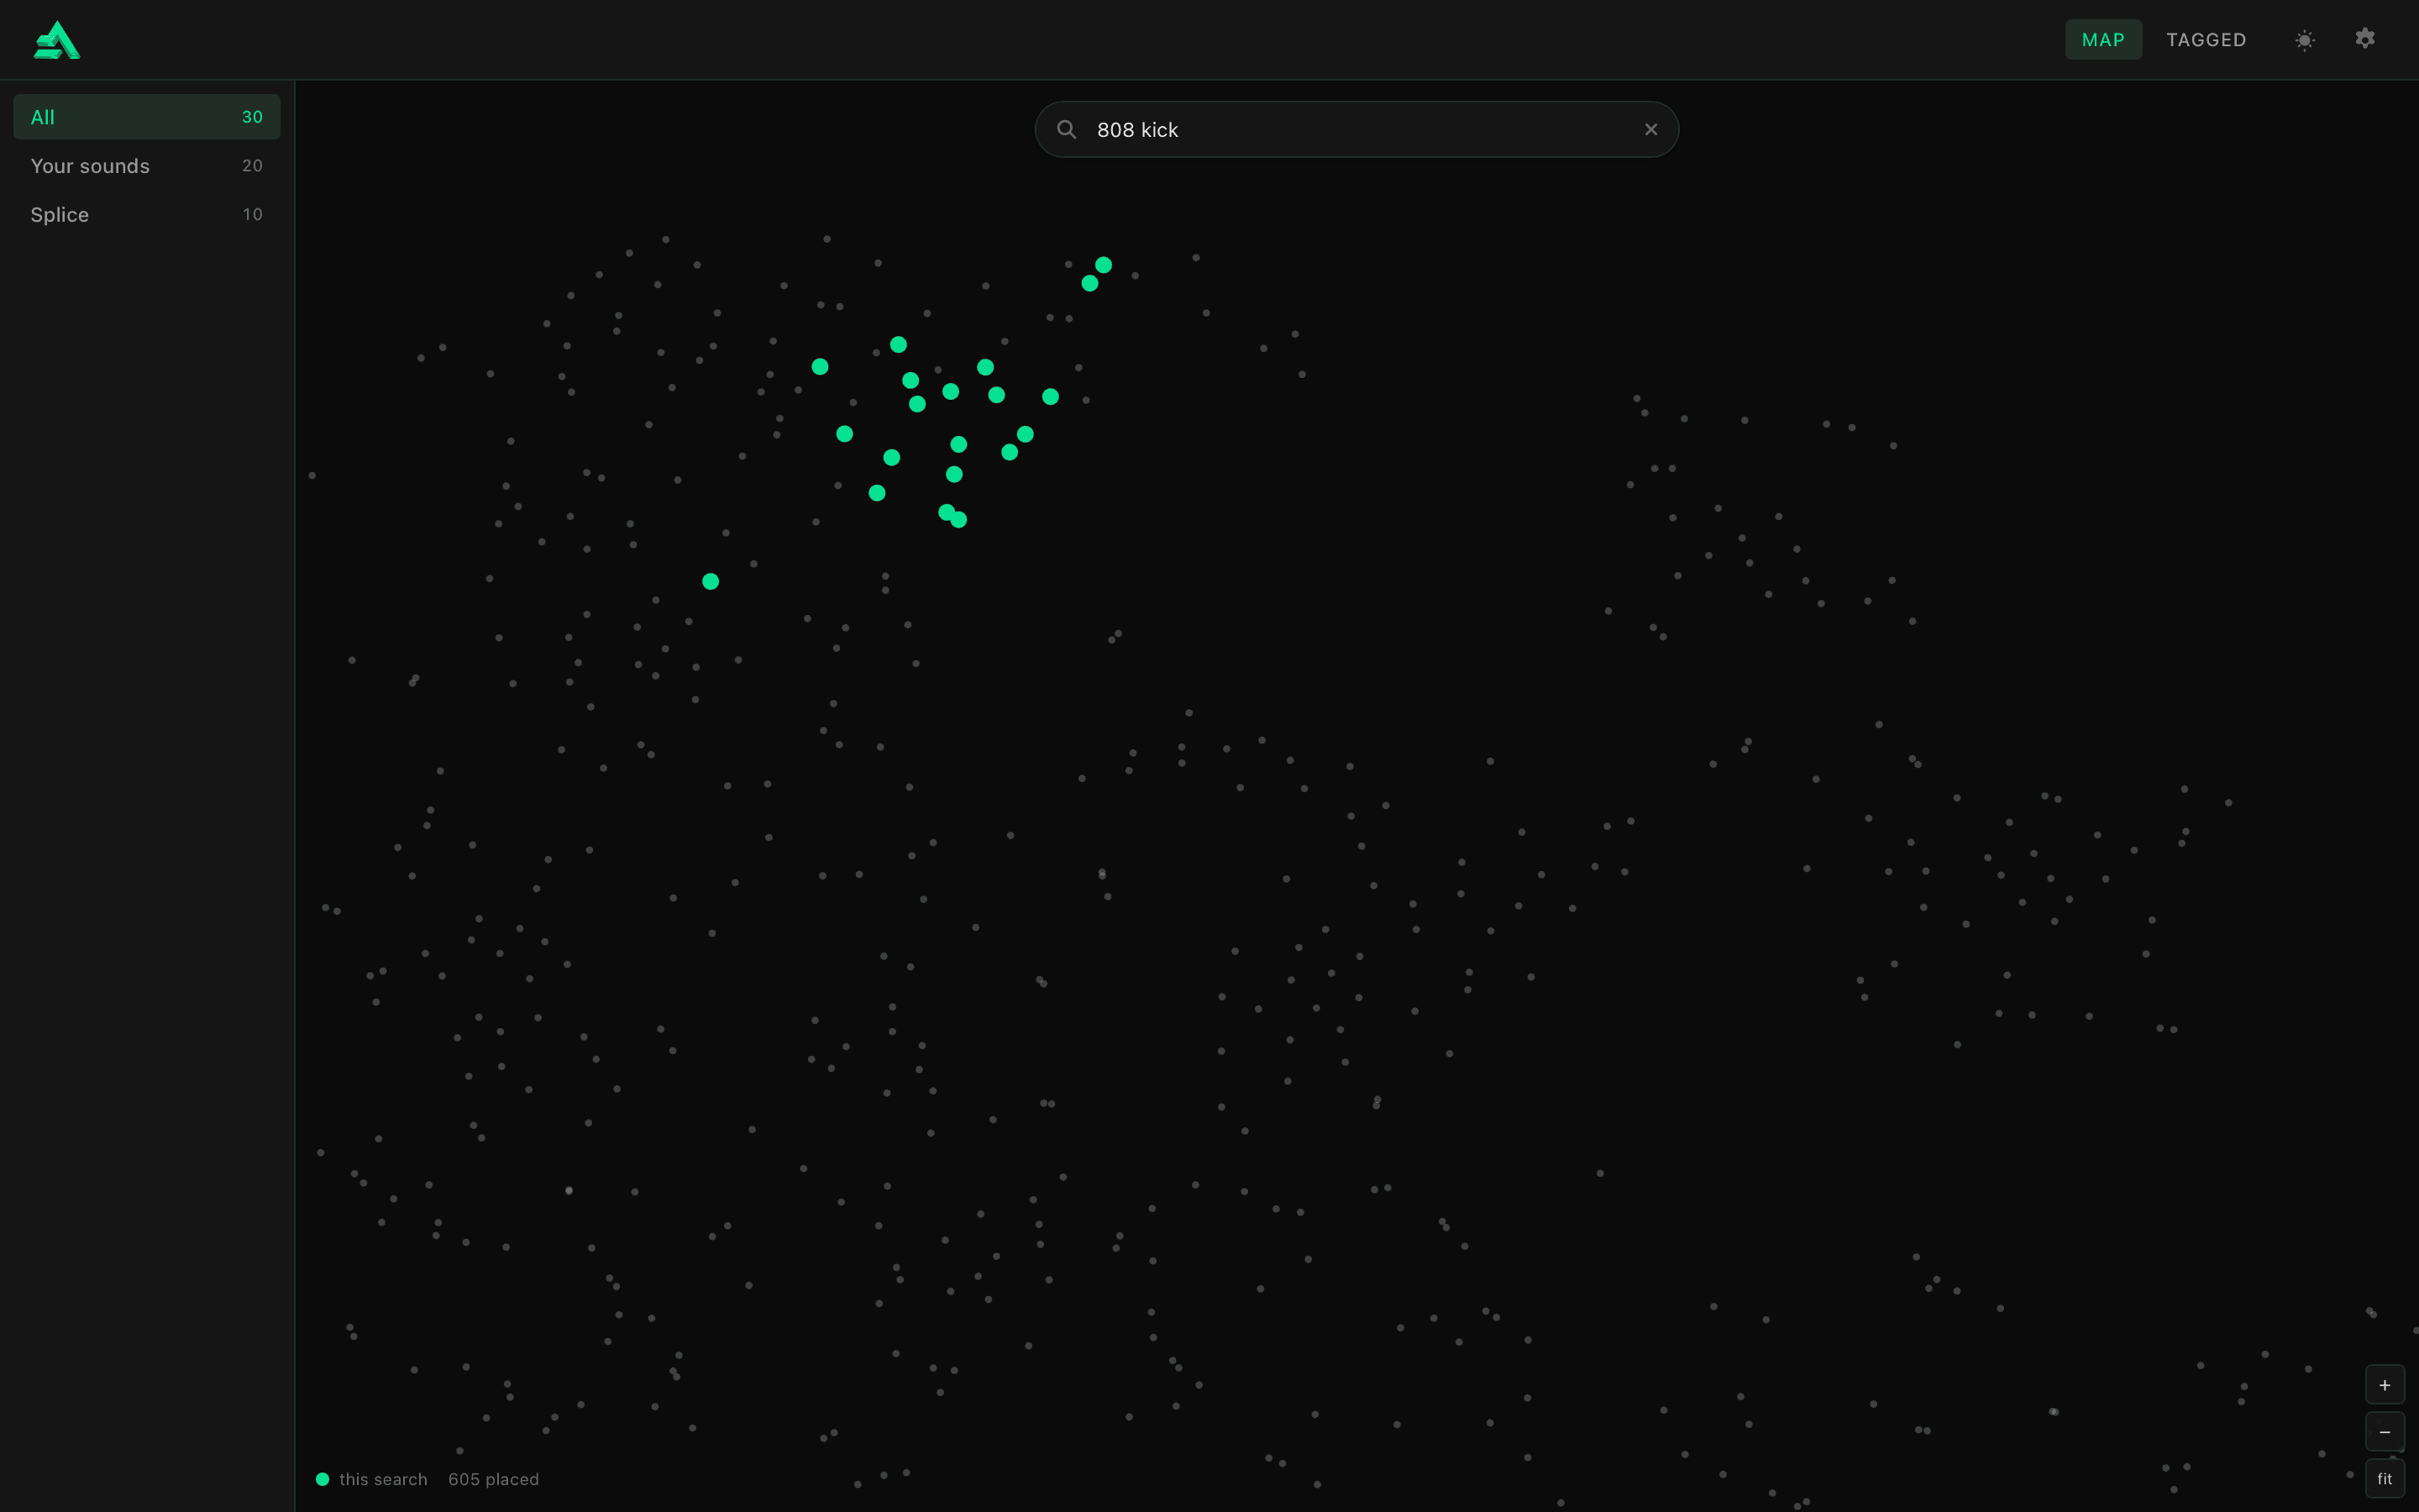Click the topmost green search result dot
The image size is (2419, 1512).
coord(1104,265)
